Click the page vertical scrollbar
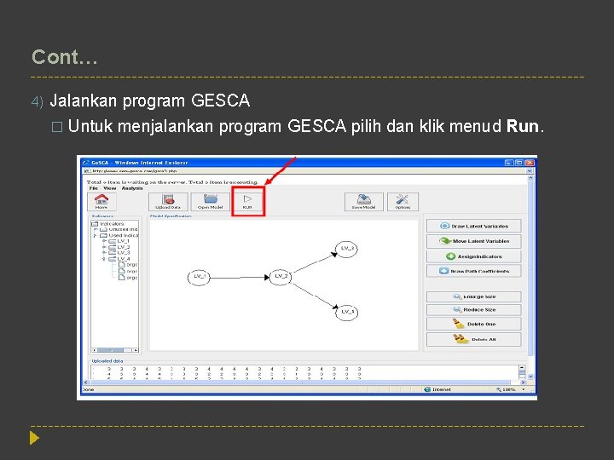 (x=531, y=277)
